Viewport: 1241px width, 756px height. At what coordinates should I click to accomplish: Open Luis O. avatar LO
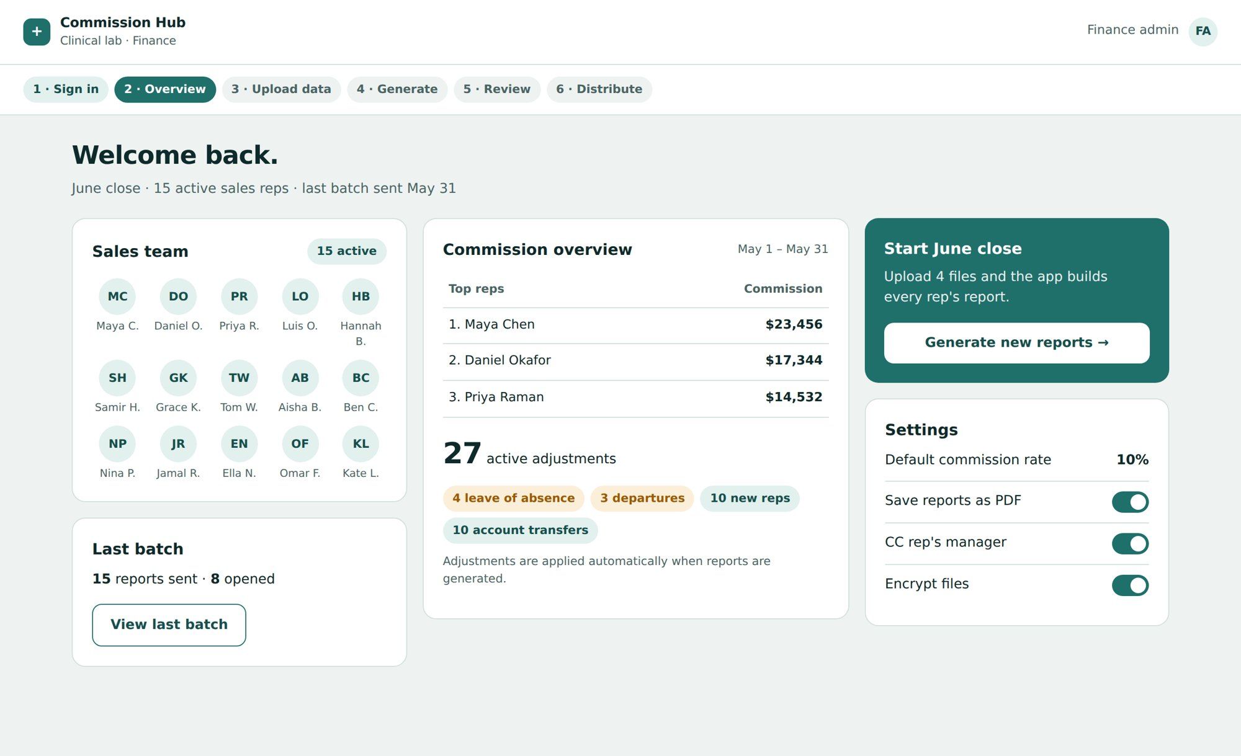click(300, 296)
